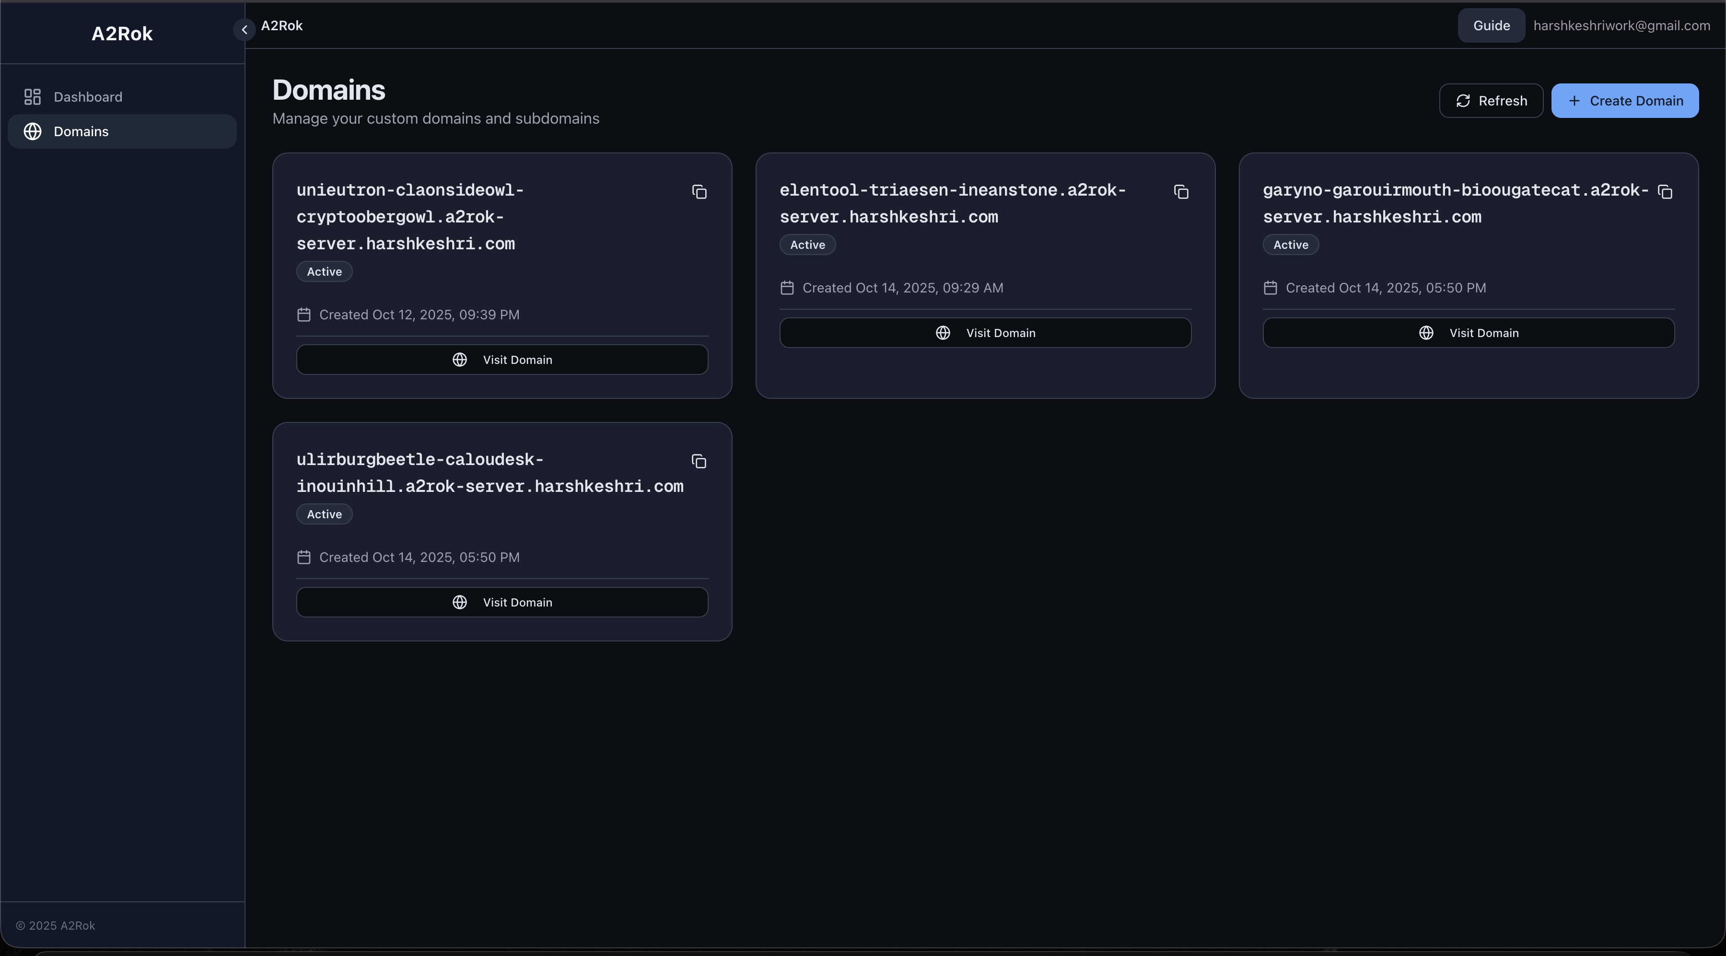The width and height of the screenshot is (1726, 956).
Task: Copy the garyno-garouirmouth domain name
Action: 1665,192
